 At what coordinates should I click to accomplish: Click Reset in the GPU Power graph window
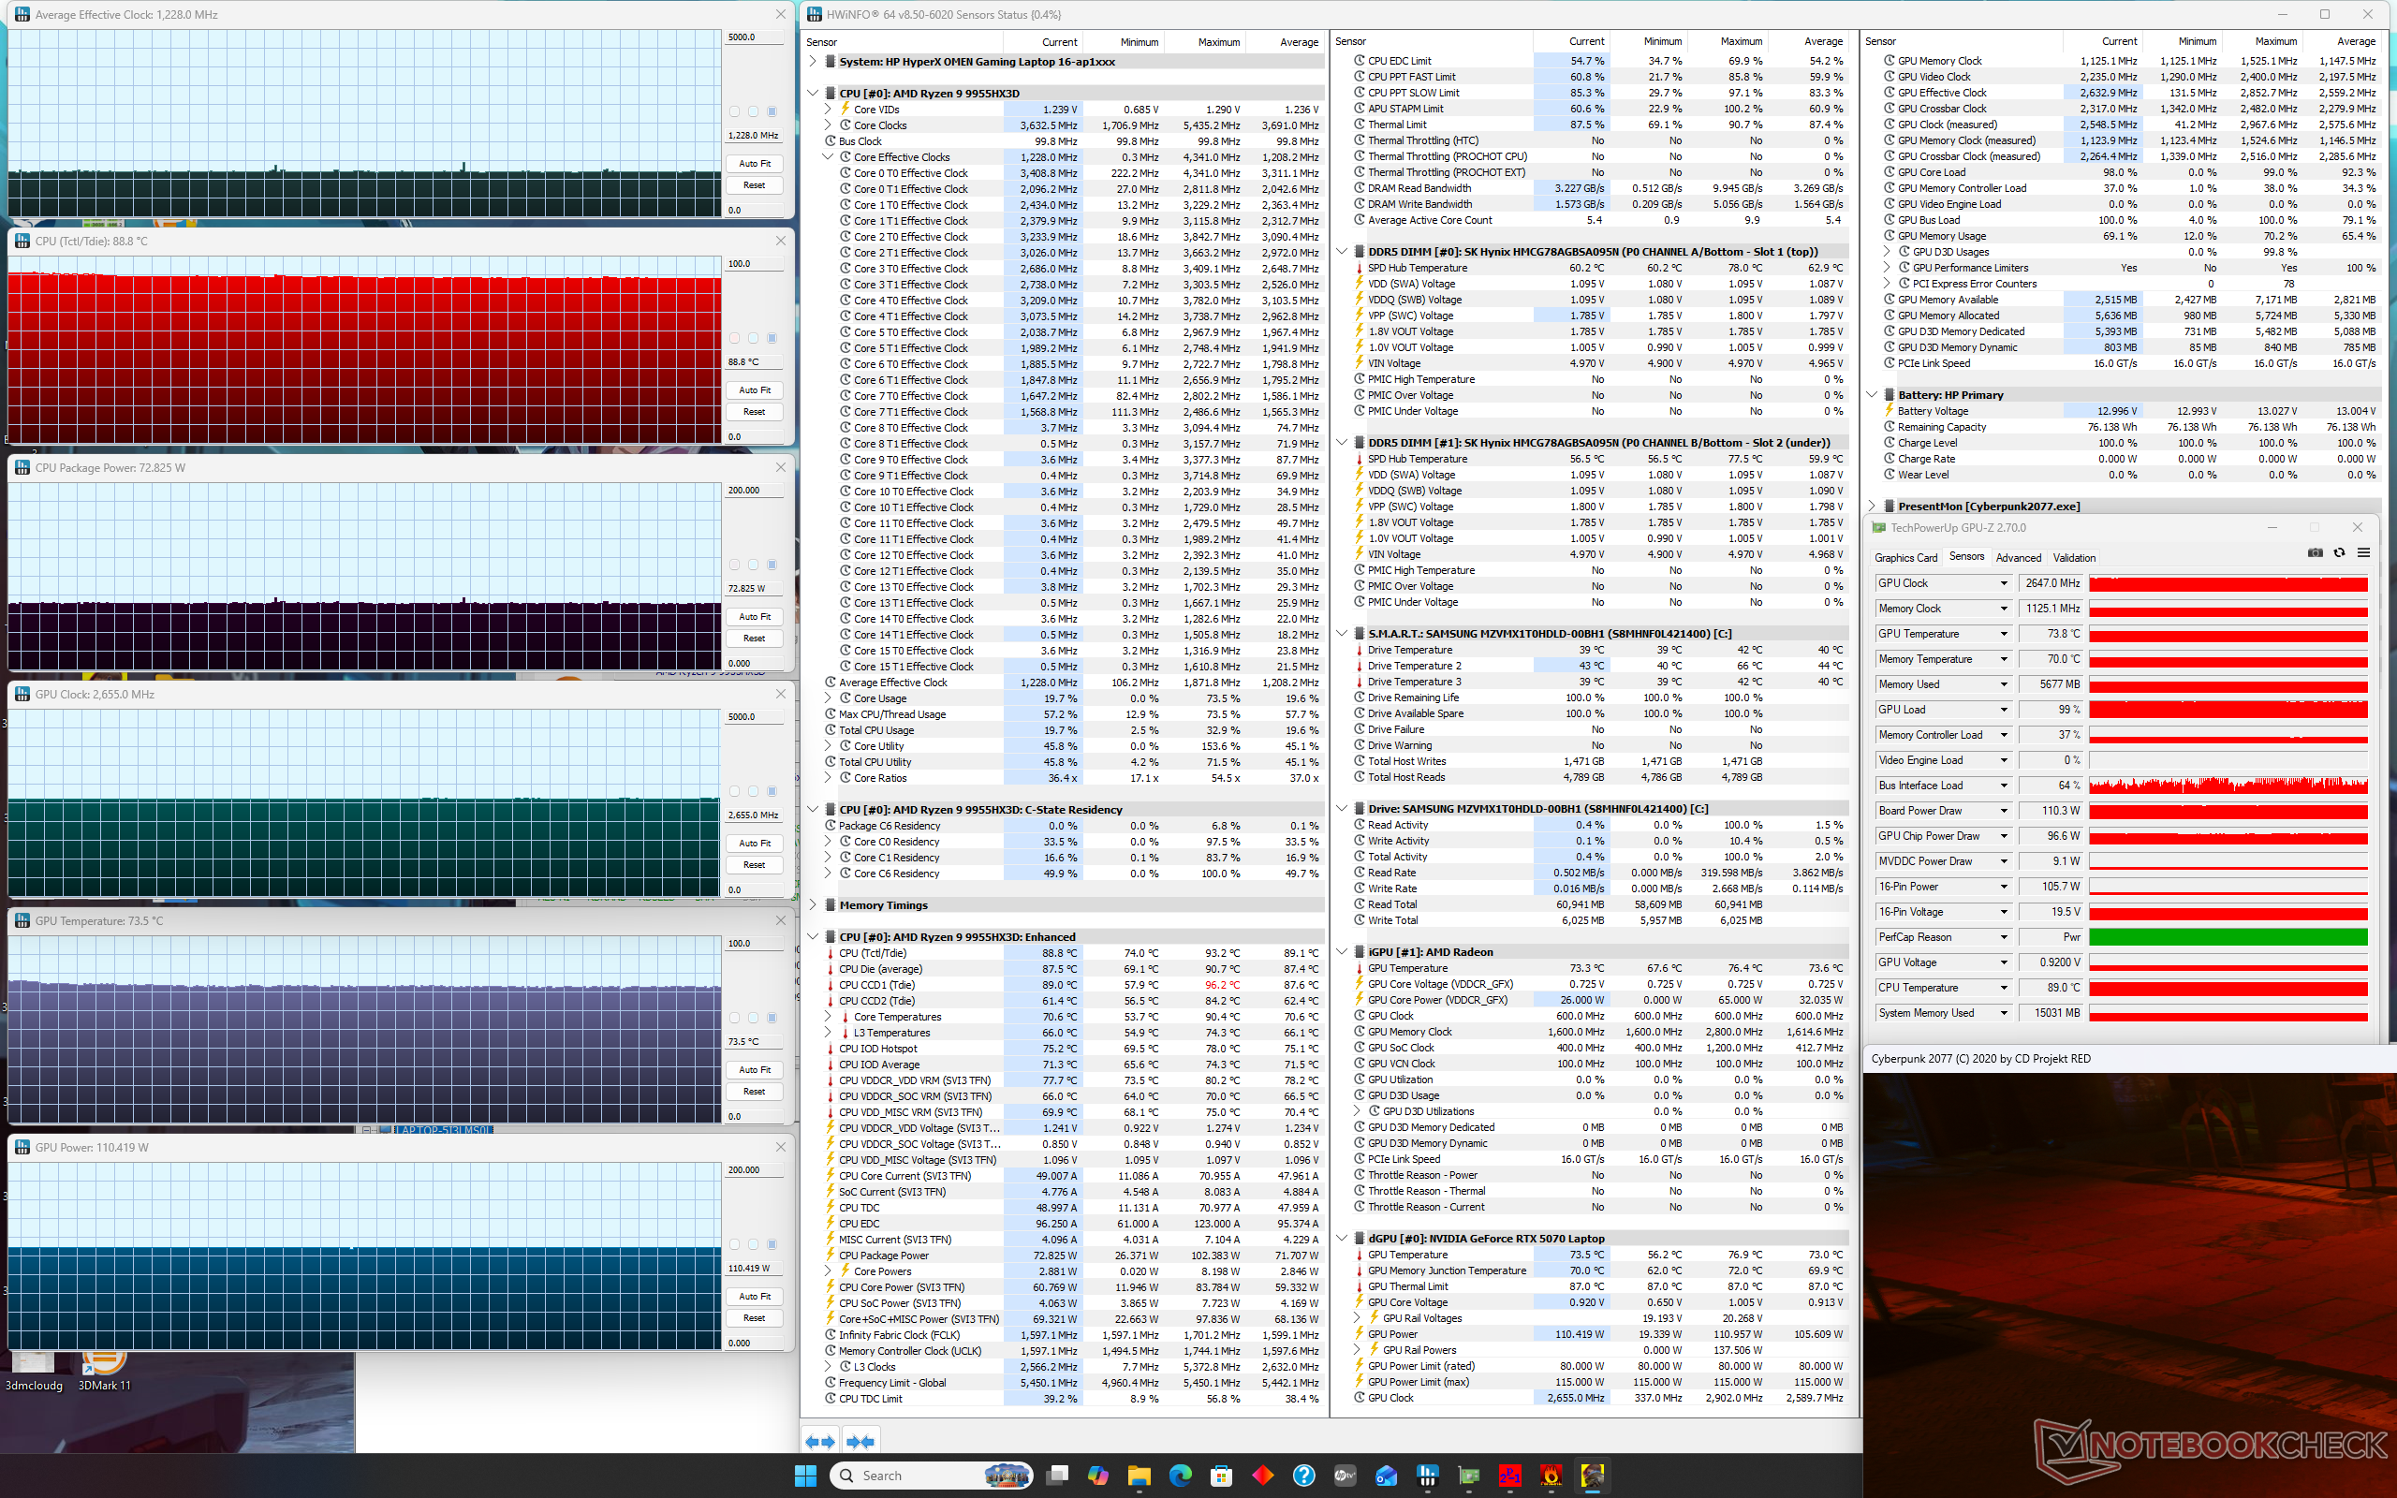click(754, 1317)
